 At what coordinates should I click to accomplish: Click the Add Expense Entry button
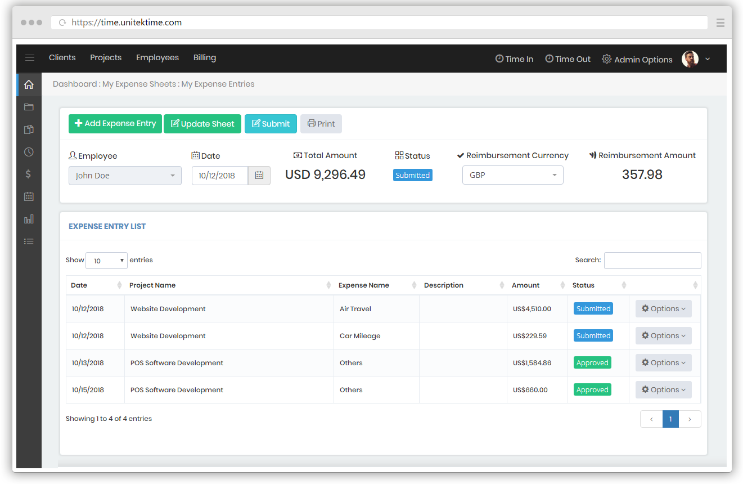tap(115, 124)
